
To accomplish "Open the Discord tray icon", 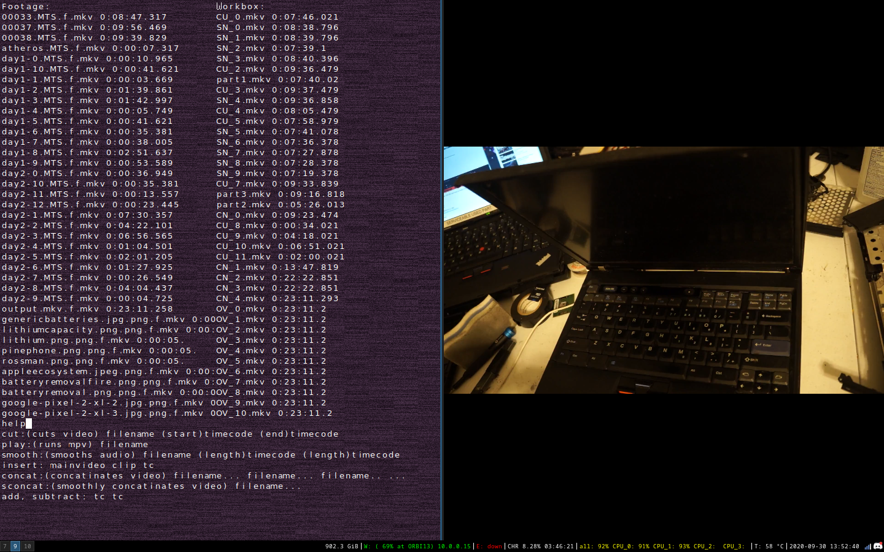I will point(878,546).
